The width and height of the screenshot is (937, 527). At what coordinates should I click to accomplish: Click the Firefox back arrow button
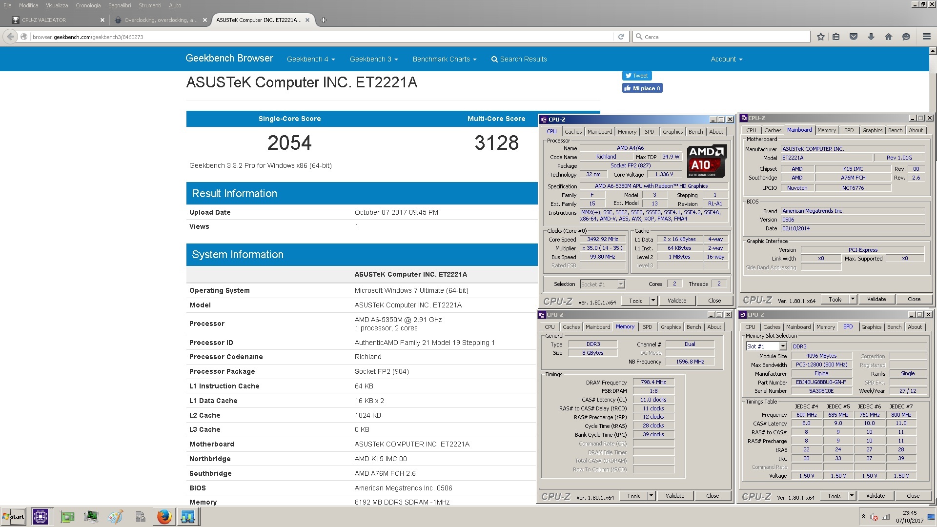tap(10, 37)
